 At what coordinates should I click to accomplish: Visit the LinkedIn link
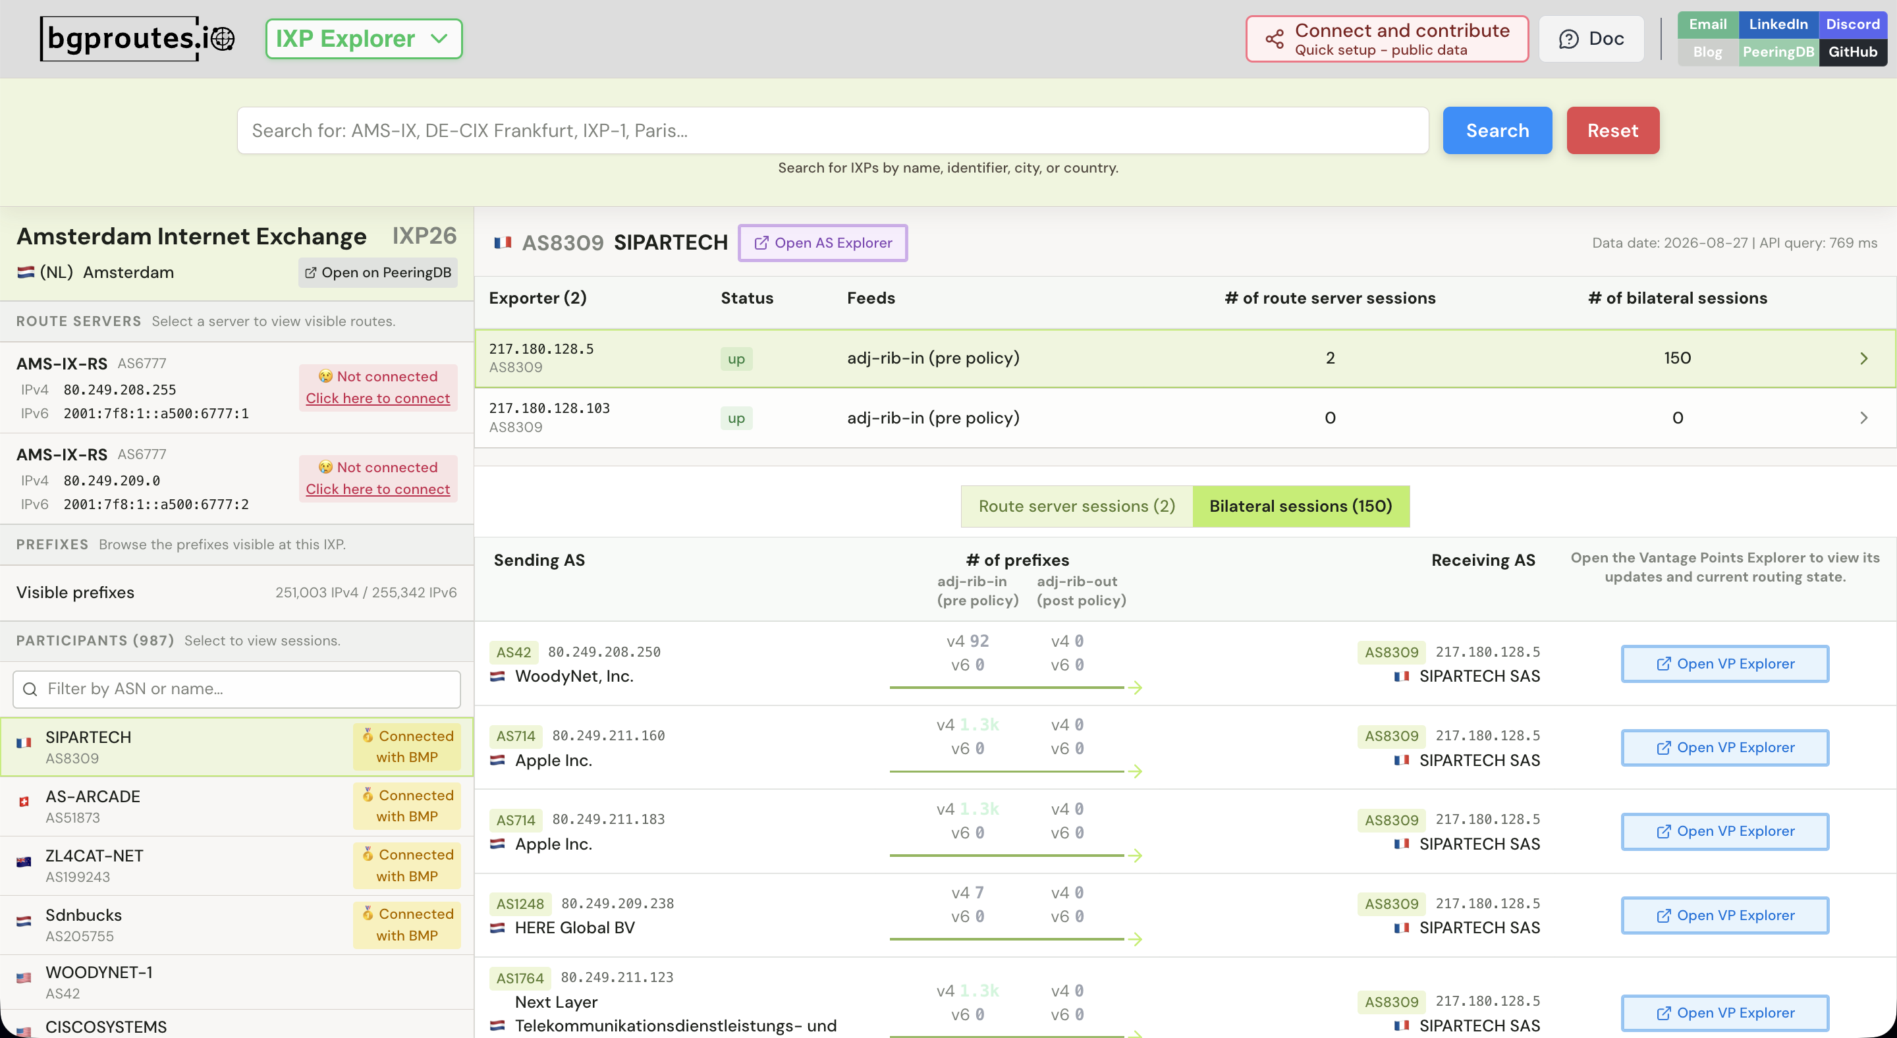tap(1778, 24)
